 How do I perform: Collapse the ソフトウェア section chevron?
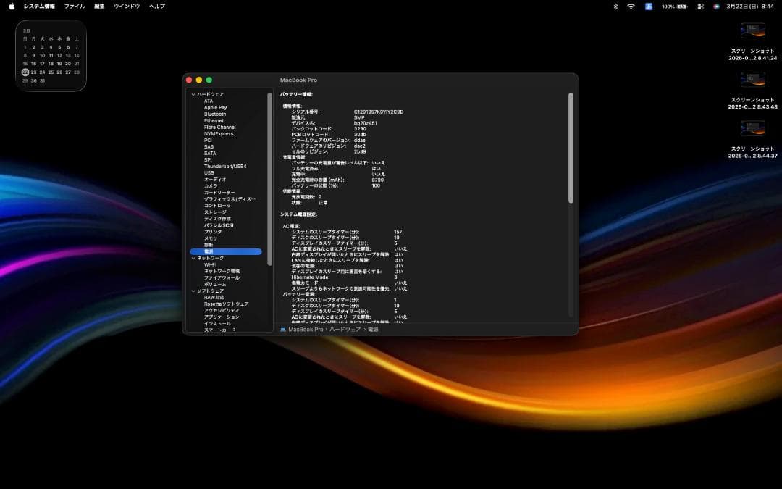tap(193, 291)
